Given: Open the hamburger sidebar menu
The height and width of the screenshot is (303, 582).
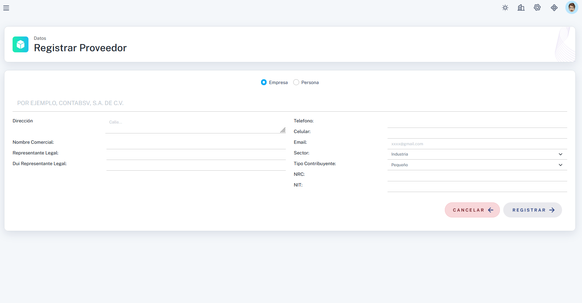Looking at the screenshot, I should (6, 8).
